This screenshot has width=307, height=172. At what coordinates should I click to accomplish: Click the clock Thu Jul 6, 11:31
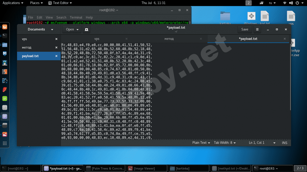click(x=153, y=3)
